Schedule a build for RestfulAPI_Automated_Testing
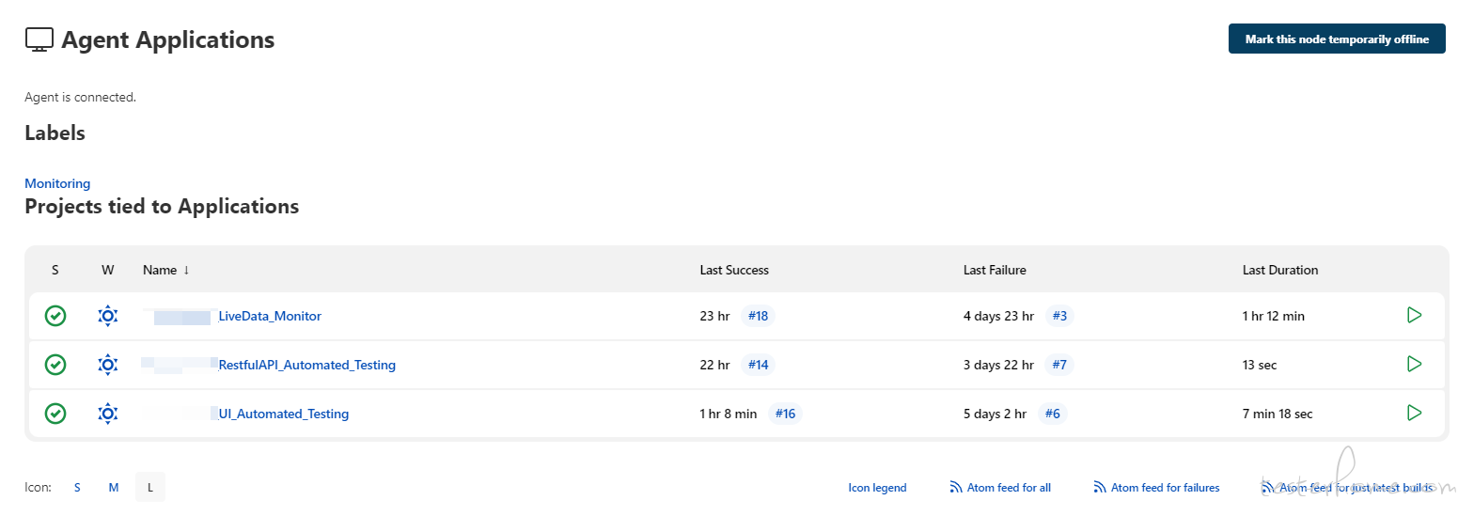This screenshot has height=516, width=1458. click(x=1414, y=364)
